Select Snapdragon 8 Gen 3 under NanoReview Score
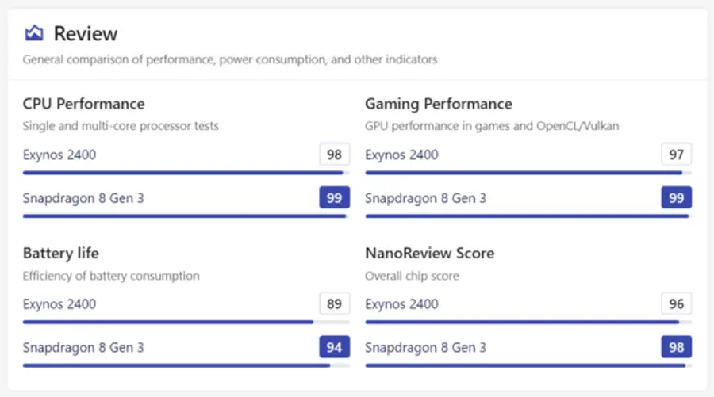The width and height of the screenshot is (714, 397). [x=426, y=347]
